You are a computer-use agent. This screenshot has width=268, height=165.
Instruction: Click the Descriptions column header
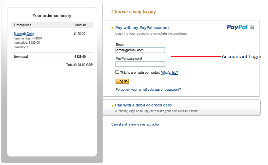coord(23,25)
